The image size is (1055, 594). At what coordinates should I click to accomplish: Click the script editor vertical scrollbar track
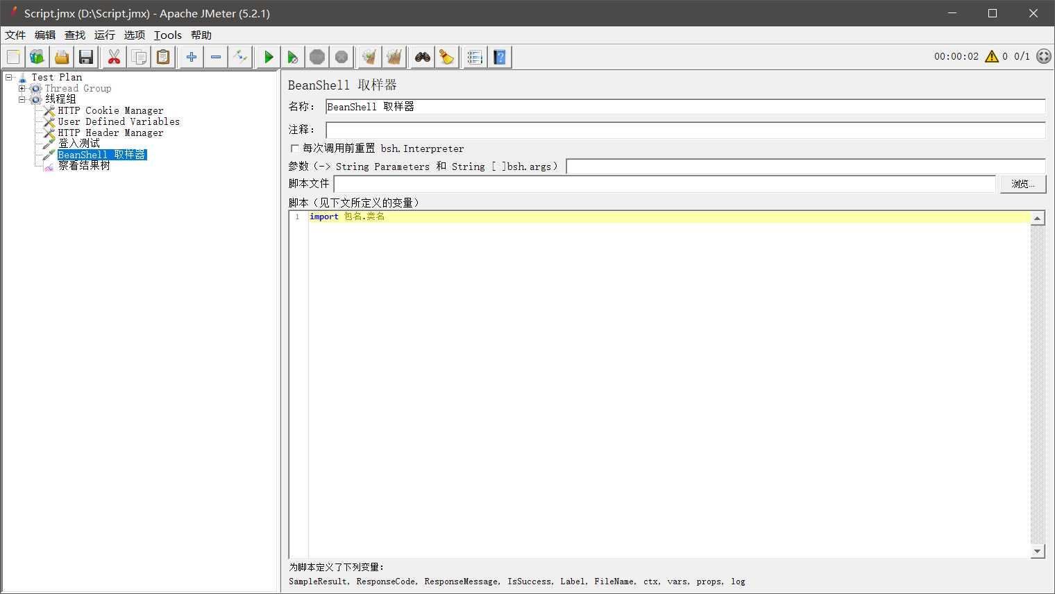point(1038,385)
